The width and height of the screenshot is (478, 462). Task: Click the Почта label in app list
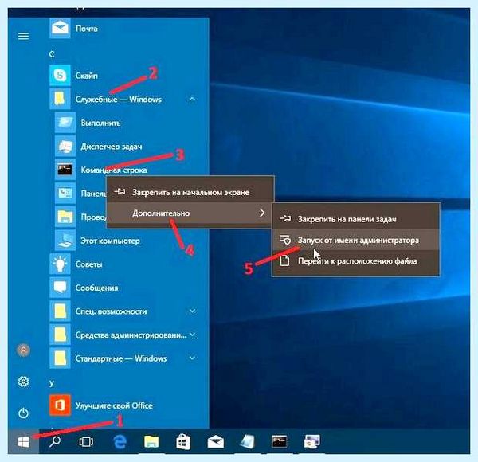(x=87, y=29)
